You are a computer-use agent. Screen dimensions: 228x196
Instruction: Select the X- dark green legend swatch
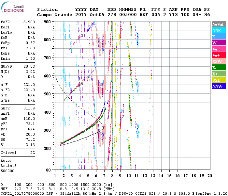[219, 68]
